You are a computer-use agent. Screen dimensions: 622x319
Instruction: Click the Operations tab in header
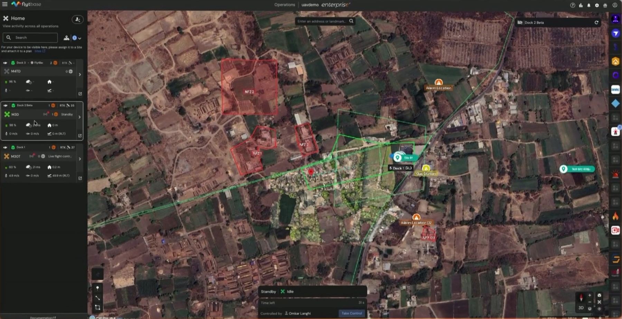click(x=284, y=5)
